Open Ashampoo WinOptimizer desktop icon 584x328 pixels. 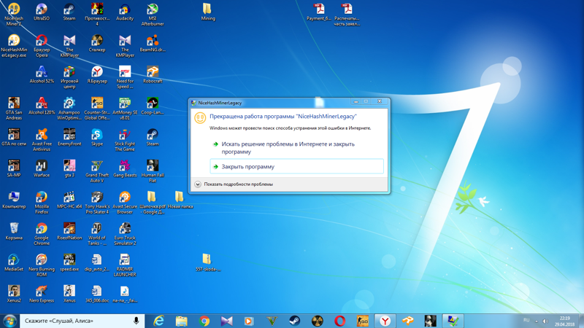(69, 109)
